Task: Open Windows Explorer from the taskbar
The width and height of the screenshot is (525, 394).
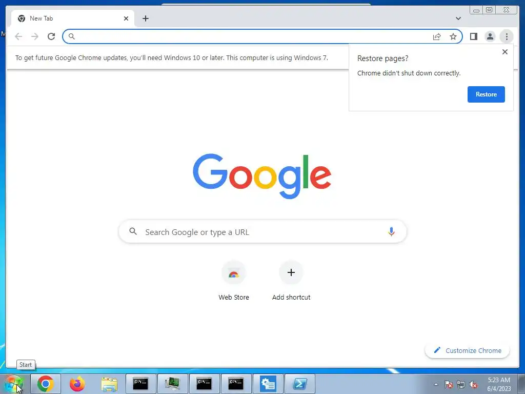Action: tap(109, 384)
